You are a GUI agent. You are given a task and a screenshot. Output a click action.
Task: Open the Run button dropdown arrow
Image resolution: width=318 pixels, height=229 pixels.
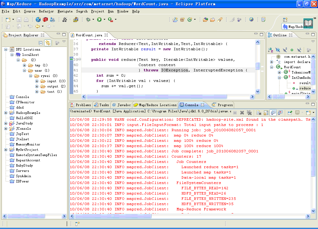point(104,19)
